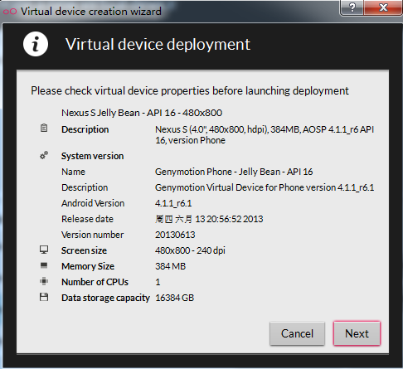Click the Screen size value '480x800 - 240 dpi'
This screenshot has width=403, height=369.
pyautogui.click(x=190, y=250)
